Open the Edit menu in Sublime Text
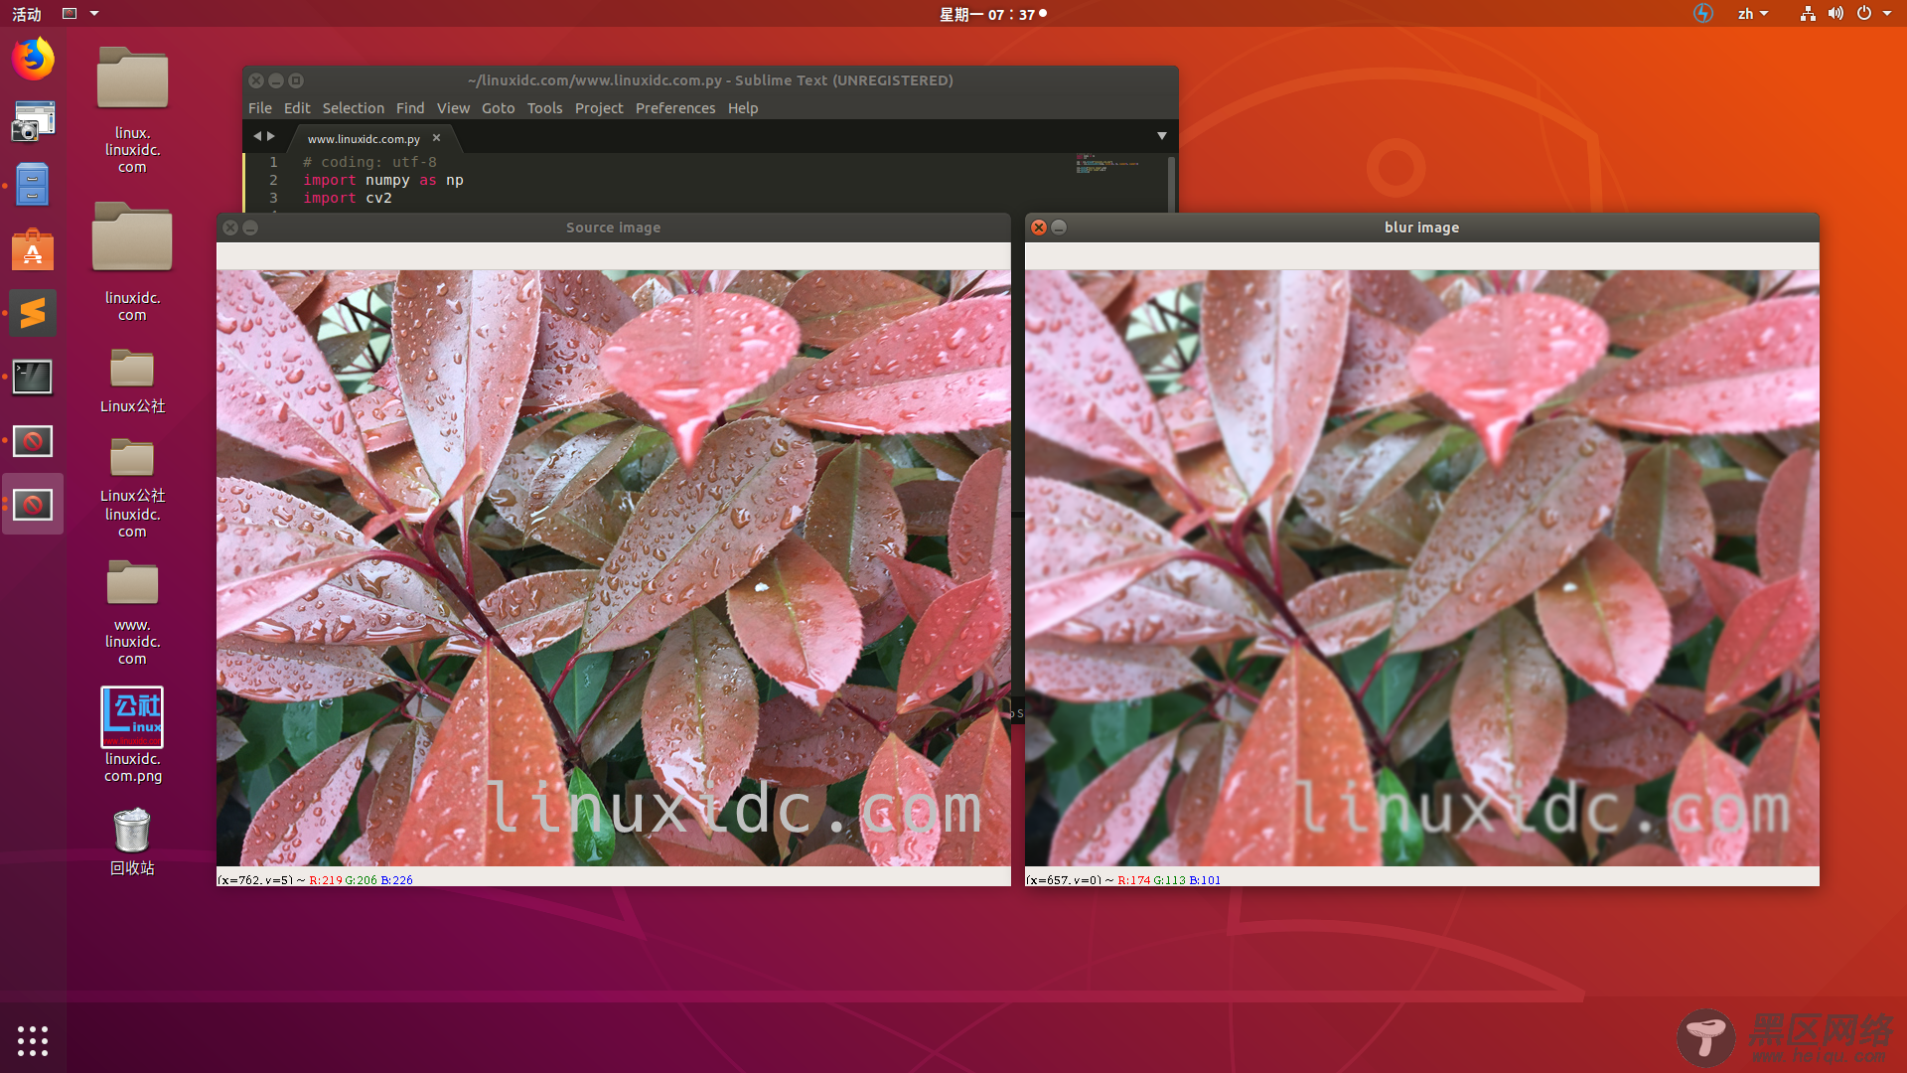Image resolution: width=1907 pixels, height=1073 pixels. coord(297,108)
